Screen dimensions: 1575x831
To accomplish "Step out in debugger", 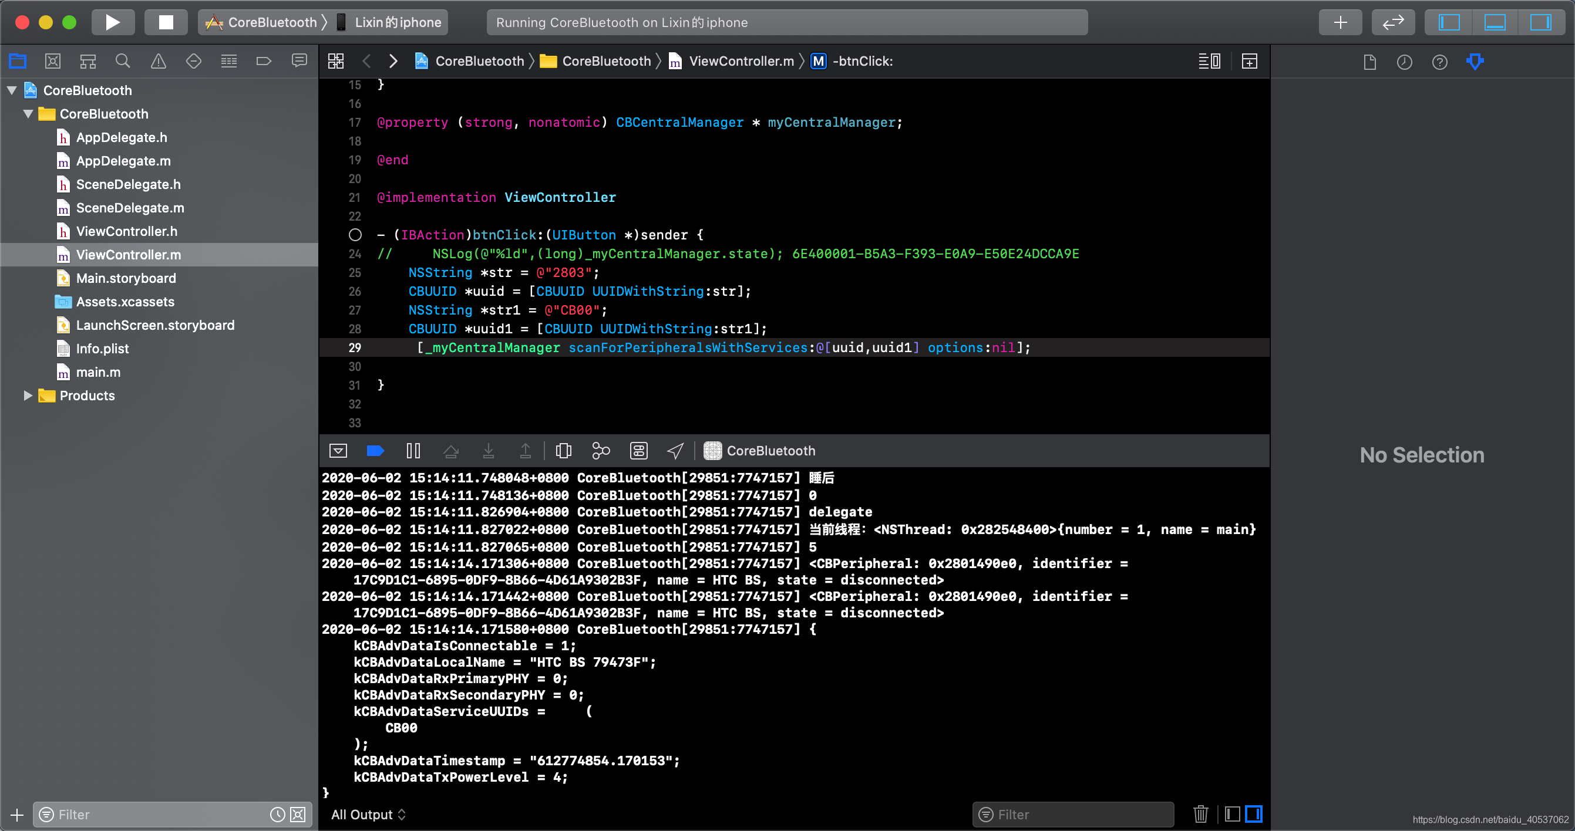I will pyautogui.click(x=525, y=451).
